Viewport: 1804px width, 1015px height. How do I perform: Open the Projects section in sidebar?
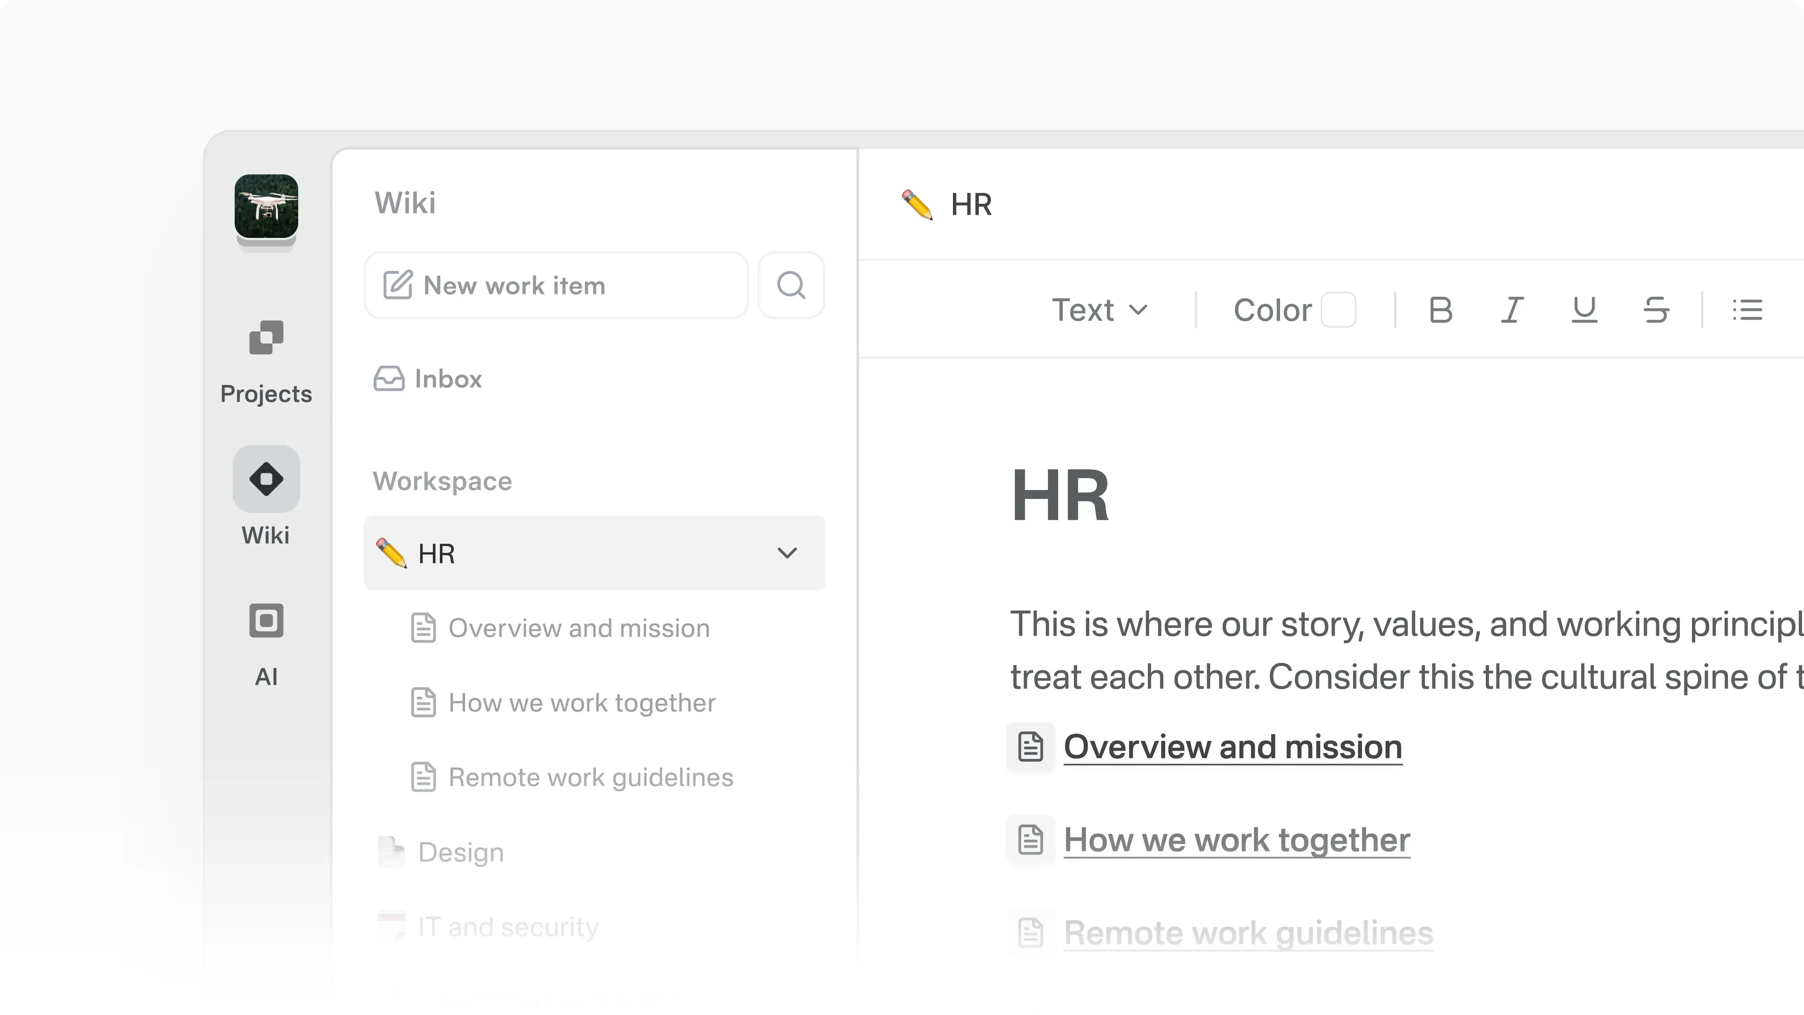point(266,338)
